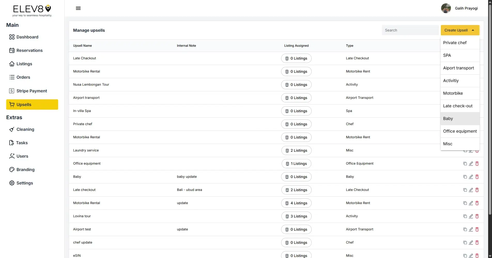
Task: Open the Cleaning section under Extras
Action: [25, 129]
